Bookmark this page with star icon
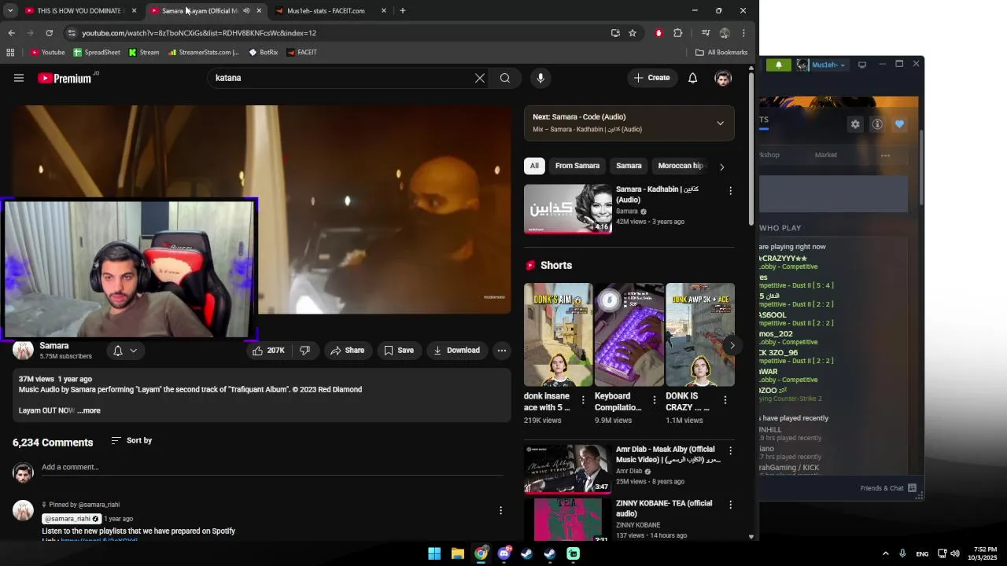Viewport: 1007px width, 566px height. click(633, 33)
